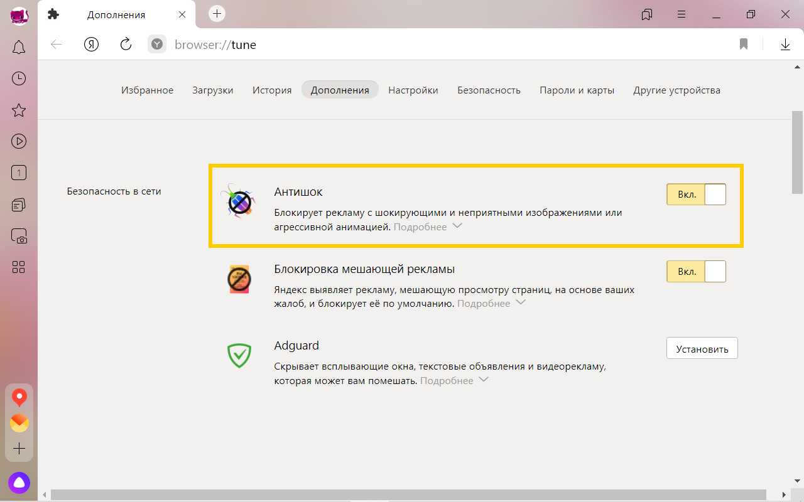The height and width of the screenshot is (502, 804).
Task: Expand Подробнее chevron under Антишок
Action: (x=457, y=226)
